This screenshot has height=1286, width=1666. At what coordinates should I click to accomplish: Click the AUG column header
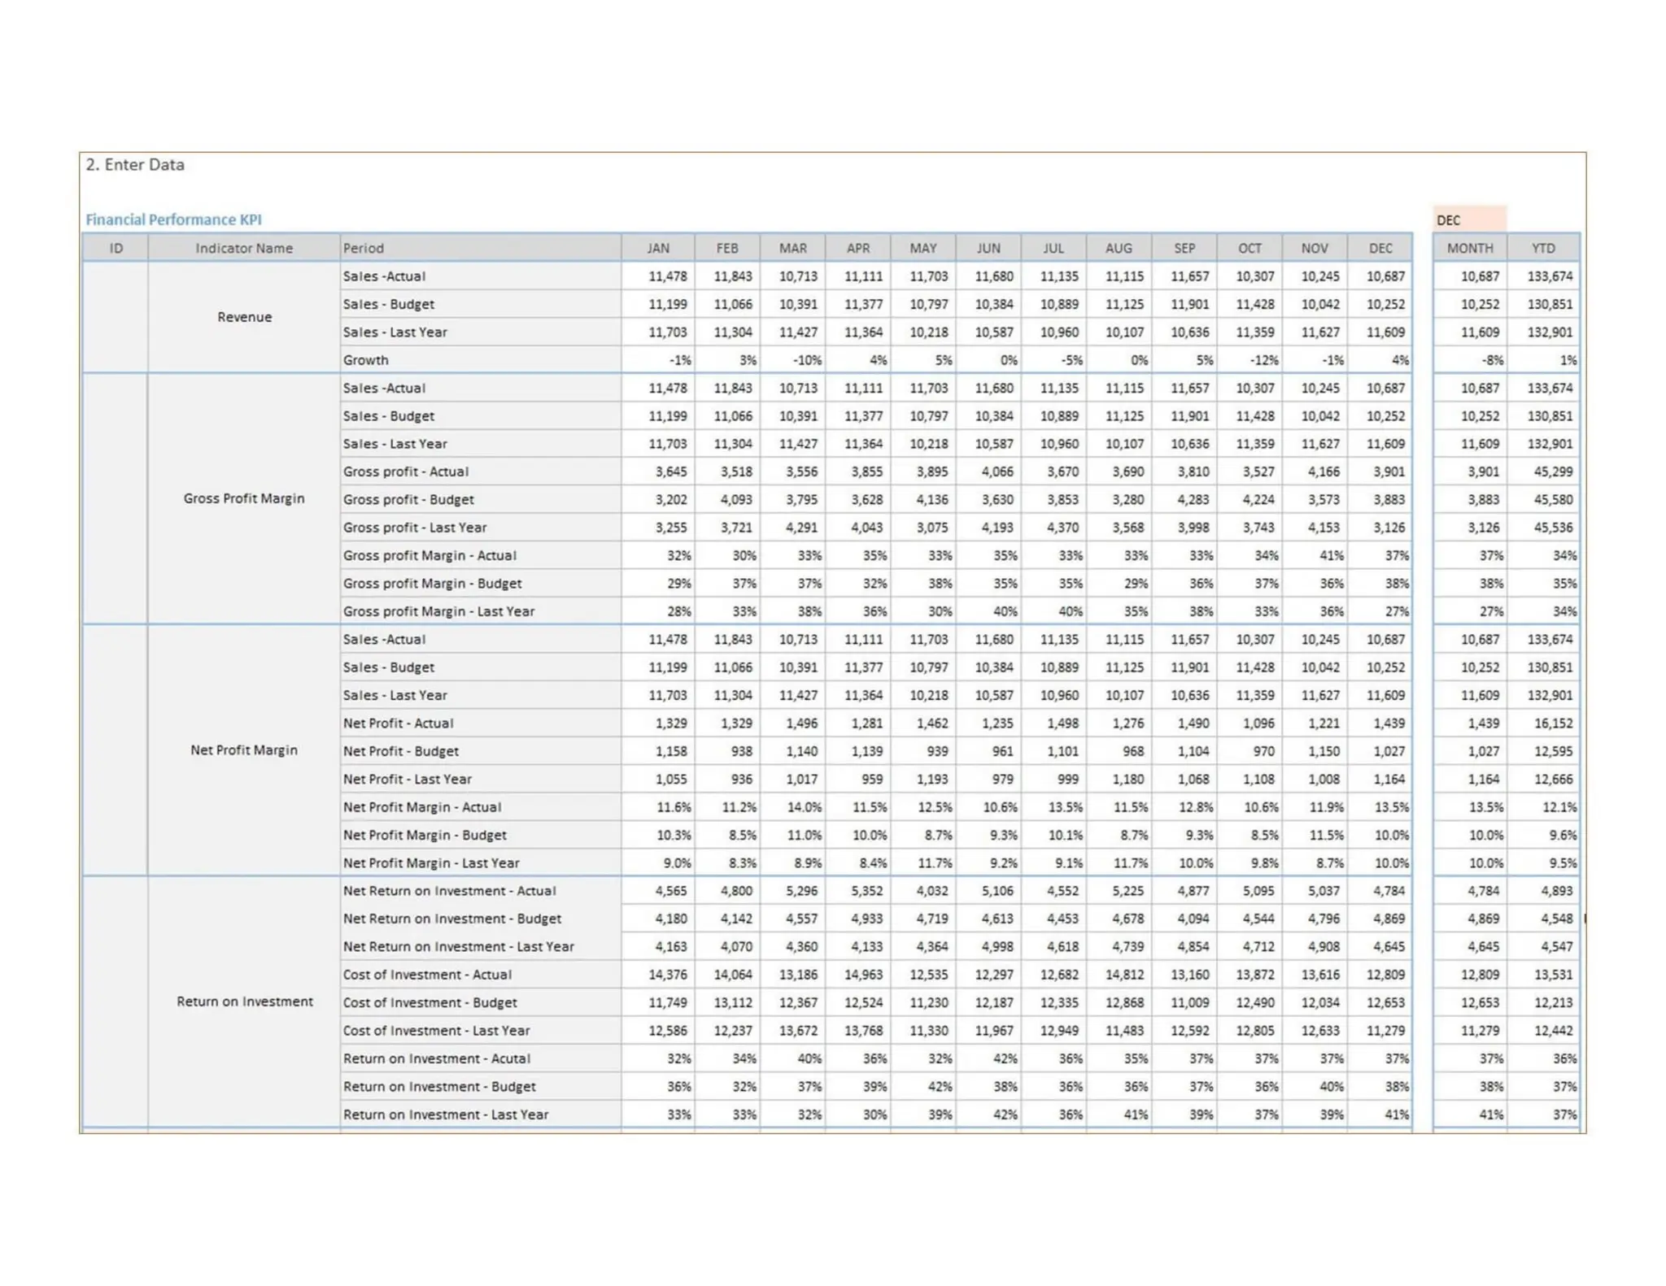1119,248
